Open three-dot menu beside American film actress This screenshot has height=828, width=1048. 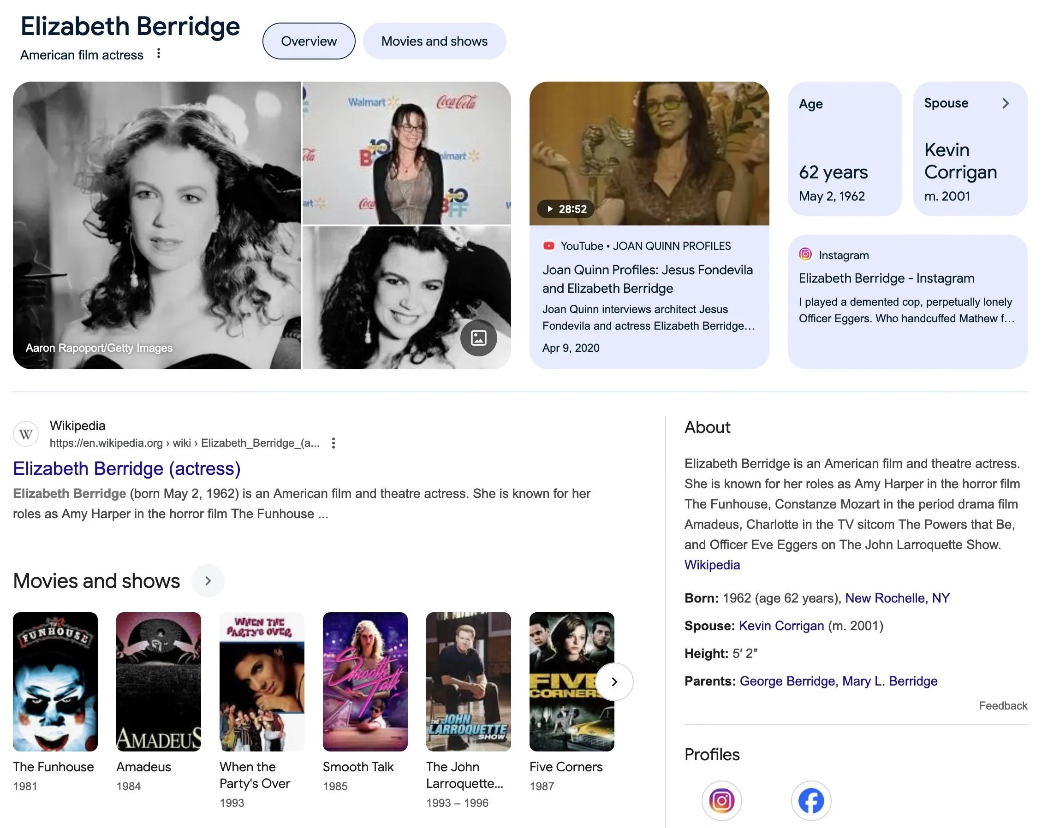pyautogui.click(x=159, y=53)
